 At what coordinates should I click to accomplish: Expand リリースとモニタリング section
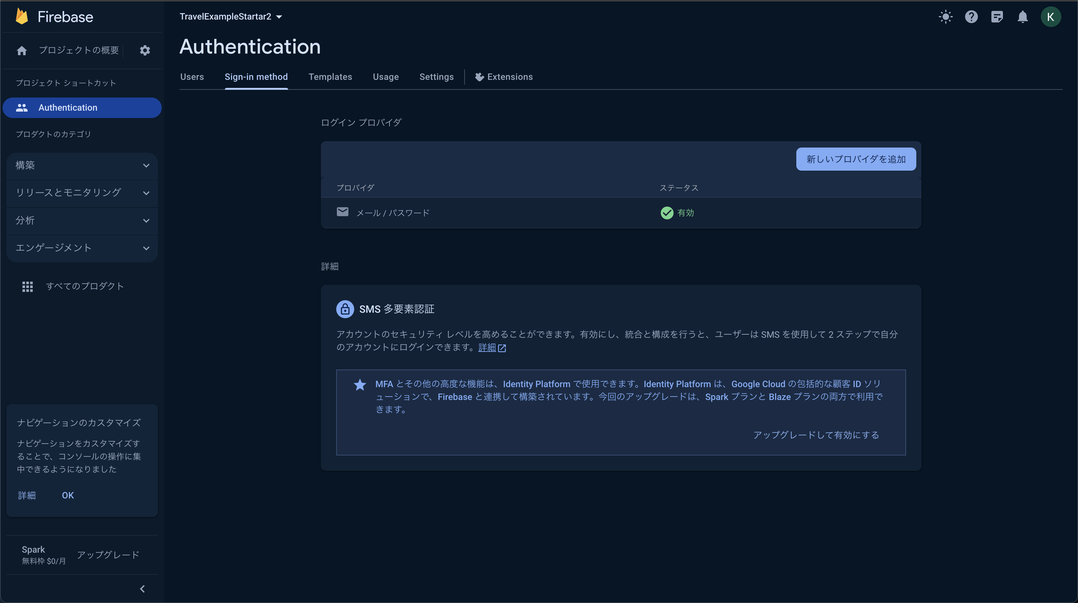82,193
